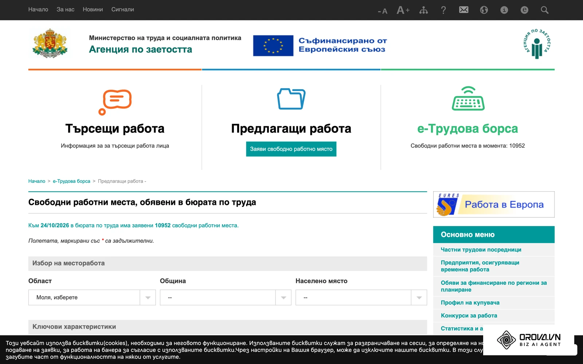This screenshot has height=364, width=583.
Task: Open 'Профил на купувача' sidebar link
Action: [470, 302]
